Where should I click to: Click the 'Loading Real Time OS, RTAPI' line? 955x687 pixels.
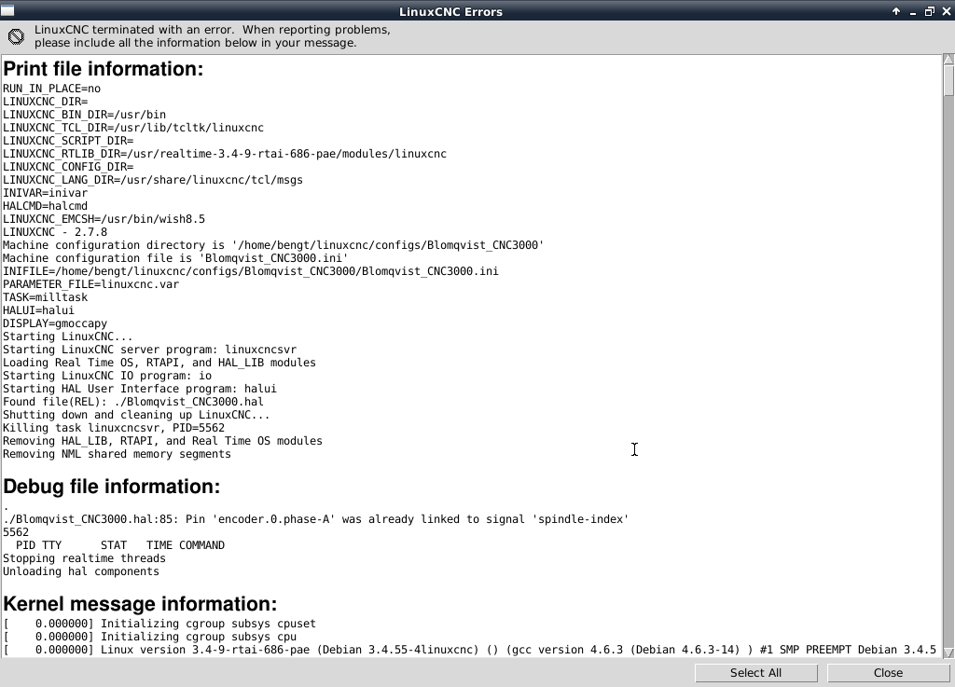coord(159,364)
